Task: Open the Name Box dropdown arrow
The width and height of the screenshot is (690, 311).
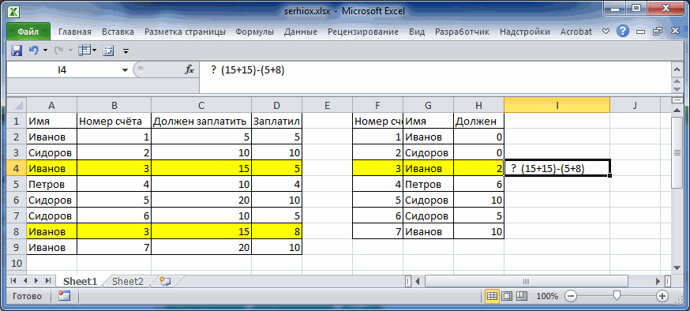Action: (126, 70)
